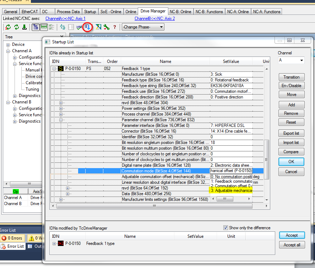The height and width of the screenshot is (268, 315).
Task: Click the red question mark help icon
Action: [x=114, y=27]
